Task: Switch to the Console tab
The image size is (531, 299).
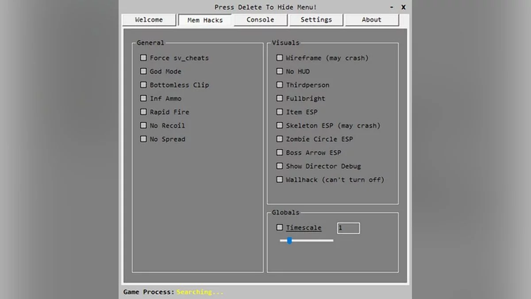Action: (260, 20)
